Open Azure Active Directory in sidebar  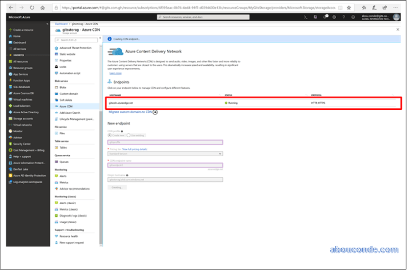pos(26,112)
